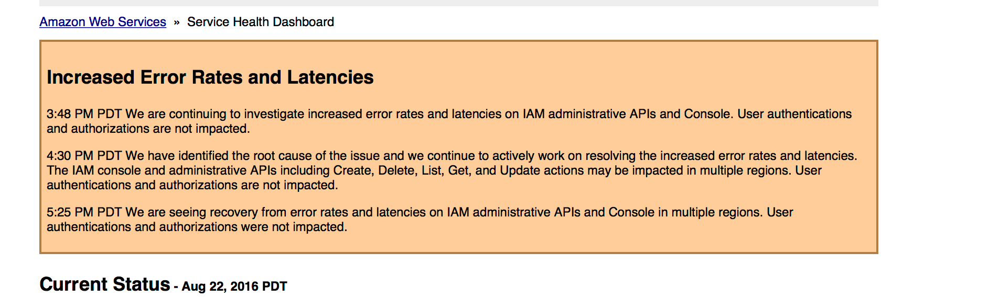Click the » breadcrumb separator
Viewport: 989px width, 298px height.
(x=177, y=22)
